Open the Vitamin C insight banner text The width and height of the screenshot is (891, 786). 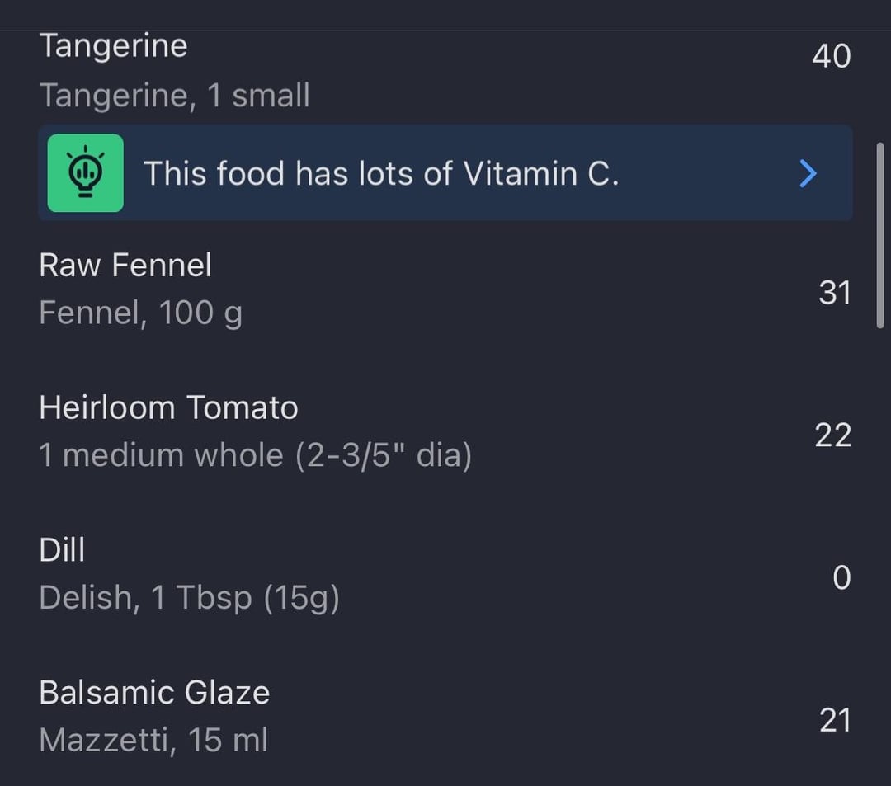click(x=381, y=173)
